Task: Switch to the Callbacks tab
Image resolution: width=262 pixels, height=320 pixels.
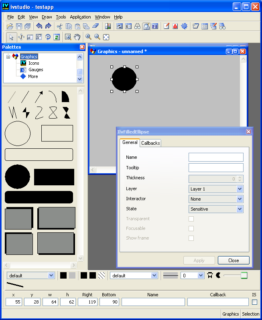Action: (150, 143)
